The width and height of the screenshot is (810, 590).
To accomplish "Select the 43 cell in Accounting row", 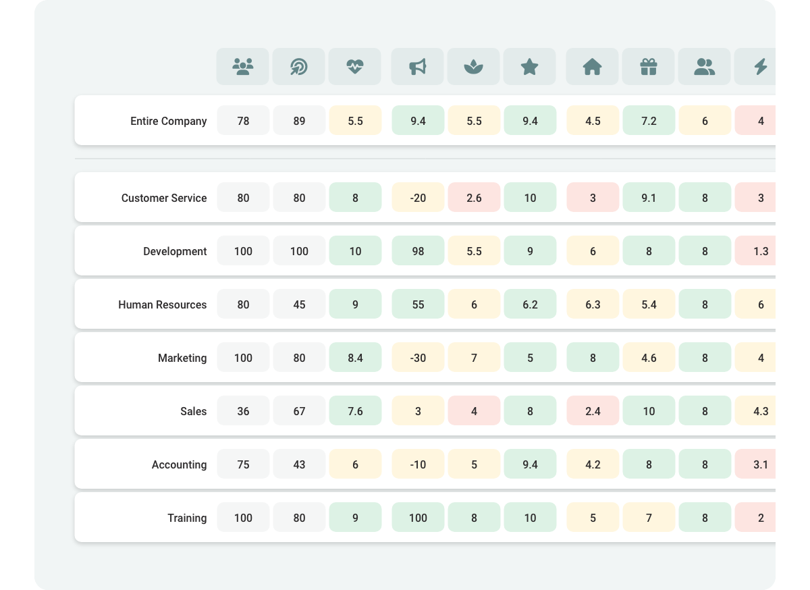I will [299, 465].
